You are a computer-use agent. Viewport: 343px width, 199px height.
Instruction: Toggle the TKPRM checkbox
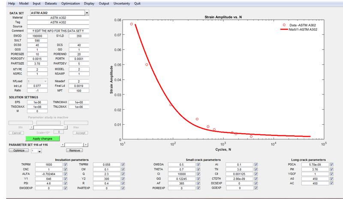(x=66, y=164)
